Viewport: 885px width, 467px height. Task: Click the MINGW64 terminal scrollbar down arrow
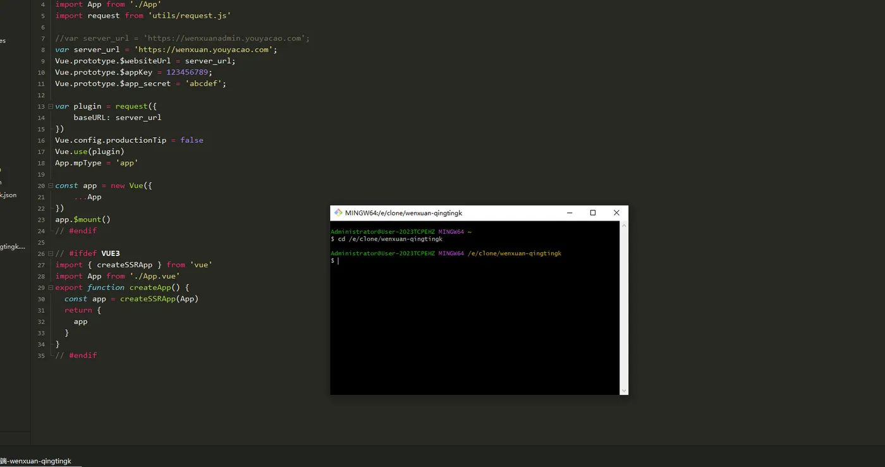(x=624, y=391)
